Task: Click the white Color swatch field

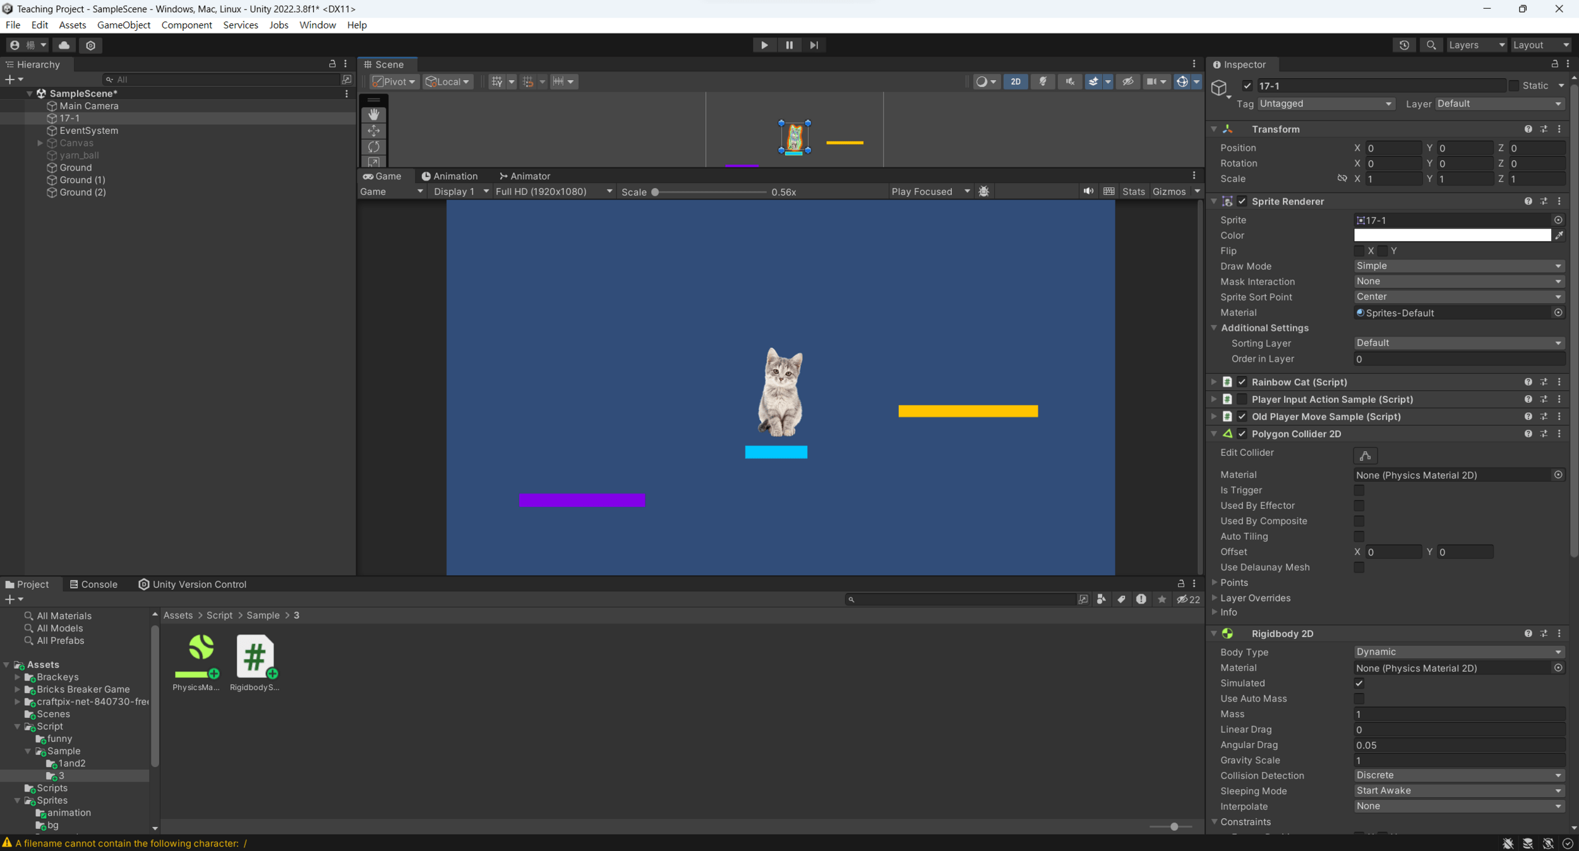Action: pos(1451,235)
